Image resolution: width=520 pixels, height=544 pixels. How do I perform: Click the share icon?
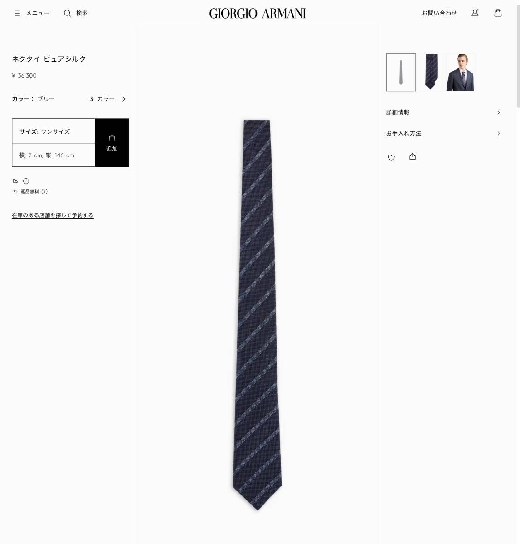413,156
